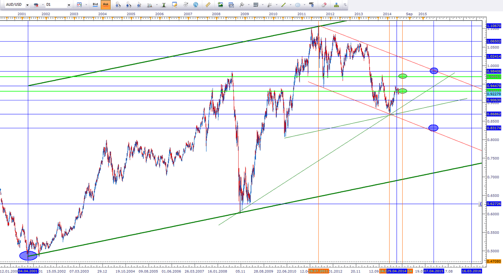Click the 16.03.2016 date marker
The height and width of the screenshot is (275, 503).
[x=471, y=271]
